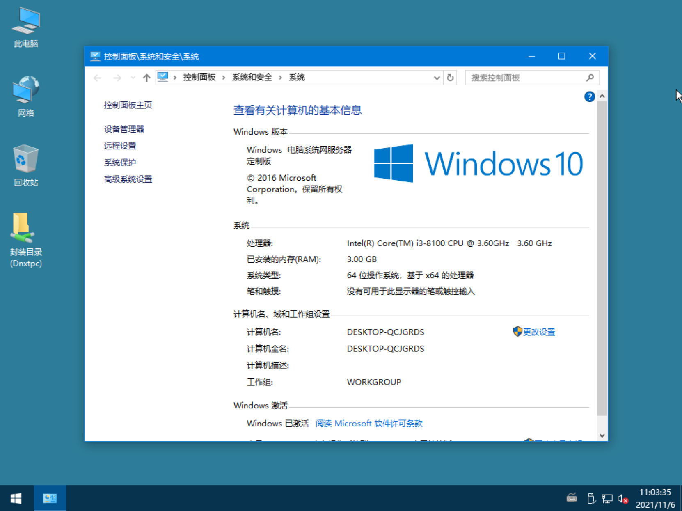
Task: Select 控制面板 breadcrumb in address bar
Action: [x=199, y=78]
